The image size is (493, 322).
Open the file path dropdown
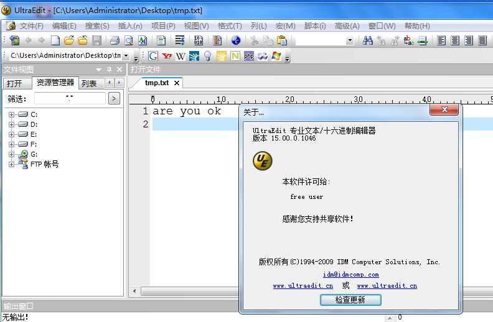[x=126, y=56]
